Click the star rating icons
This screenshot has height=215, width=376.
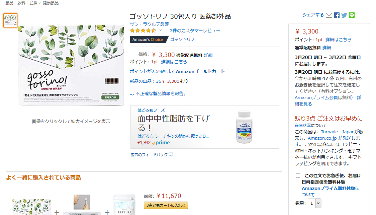point(143,30)
